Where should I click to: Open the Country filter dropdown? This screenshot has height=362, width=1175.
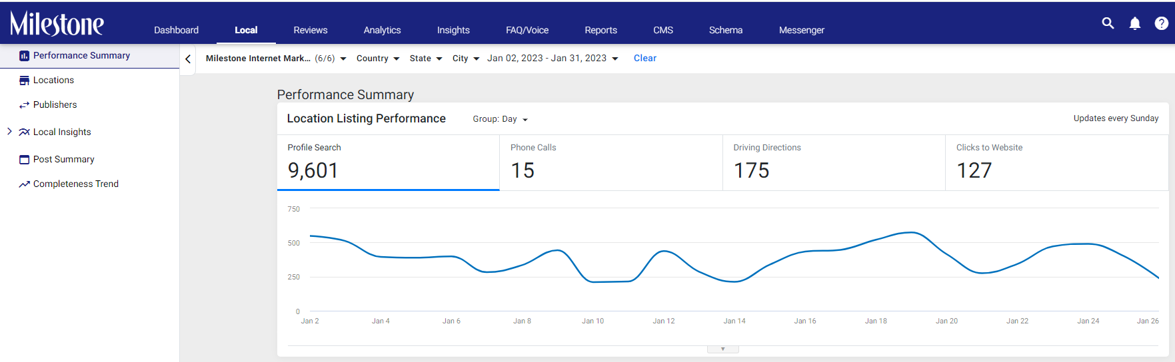tap(378, 59)
